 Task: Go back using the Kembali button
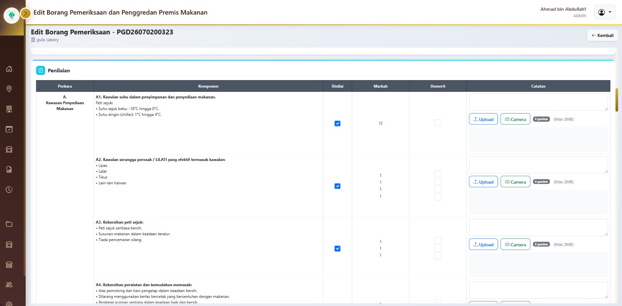[603, 35]
